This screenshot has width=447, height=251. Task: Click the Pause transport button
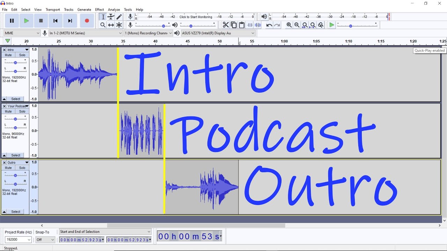coord(12,21)
